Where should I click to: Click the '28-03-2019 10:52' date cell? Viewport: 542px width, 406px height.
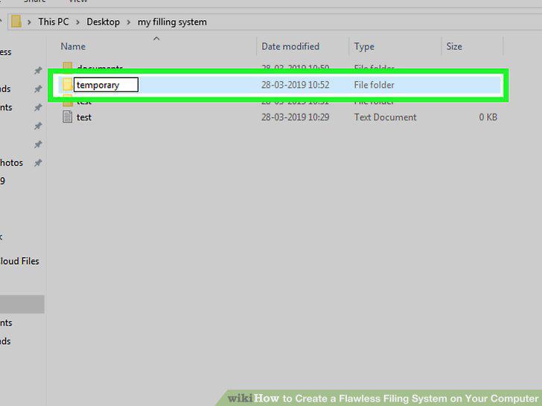[x=295, y=85]
